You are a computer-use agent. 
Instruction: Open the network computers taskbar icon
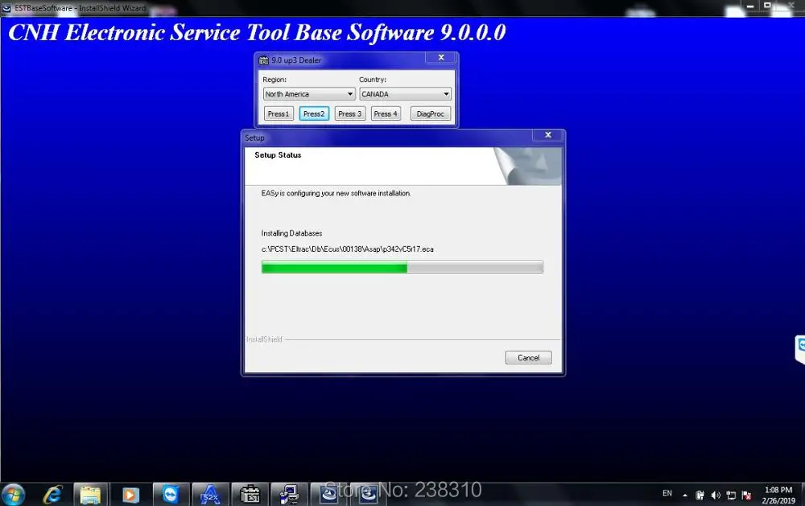tap(289, 495)
